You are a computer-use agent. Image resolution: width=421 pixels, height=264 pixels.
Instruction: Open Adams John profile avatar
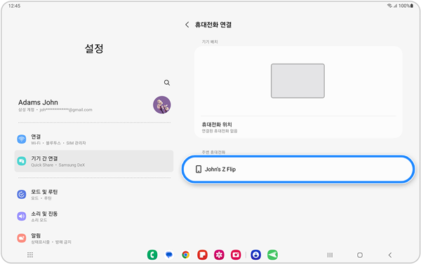(x=162, y=105)
